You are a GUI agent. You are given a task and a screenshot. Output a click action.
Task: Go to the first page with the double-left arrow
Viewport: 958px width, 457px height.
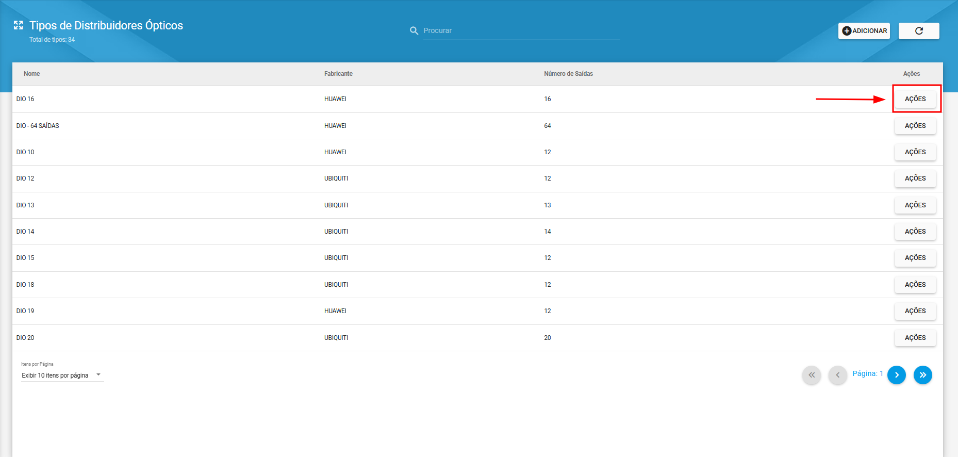(x=812, y=375)
